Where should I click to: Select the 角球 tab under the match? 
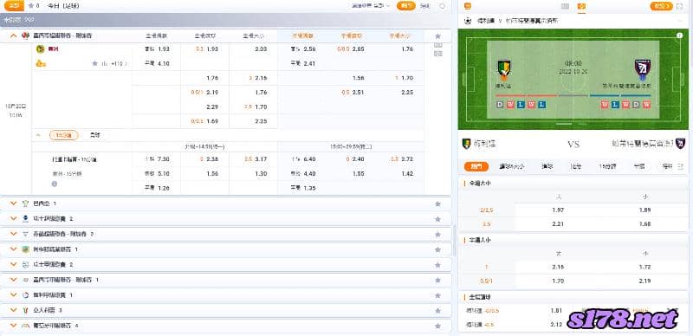tap(94, 135)
